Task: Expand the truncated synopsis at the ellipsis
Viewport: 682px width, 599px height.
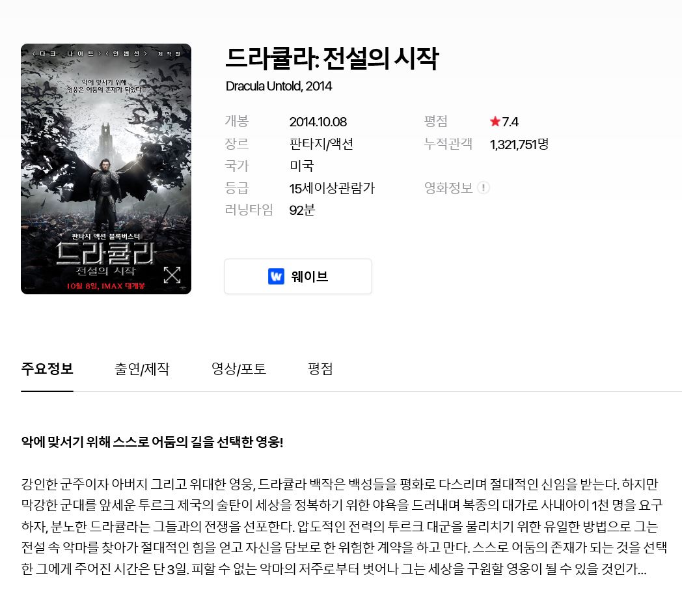Action: pyautogui.click(x=641, y=570)
